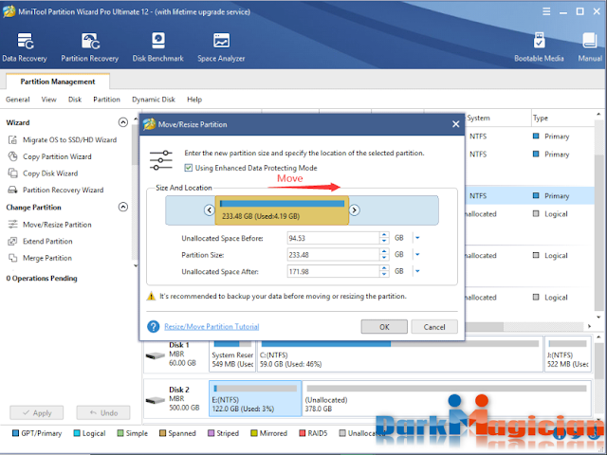This screenshot has height=455, width=607.
Task: Increase the Partition Size value
Action: coord(384,251)
